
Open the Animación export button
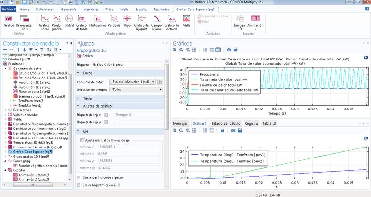click(255, 21)
